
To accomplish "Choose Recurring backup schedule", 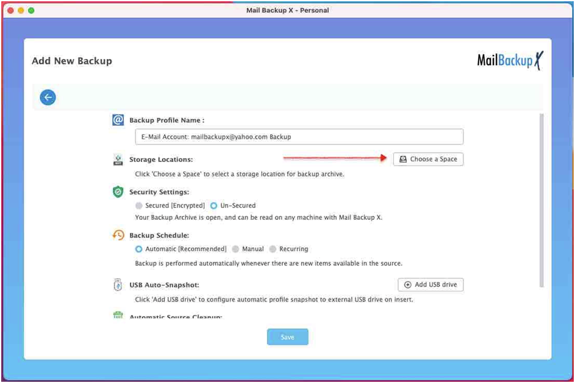I will point(273,249).
